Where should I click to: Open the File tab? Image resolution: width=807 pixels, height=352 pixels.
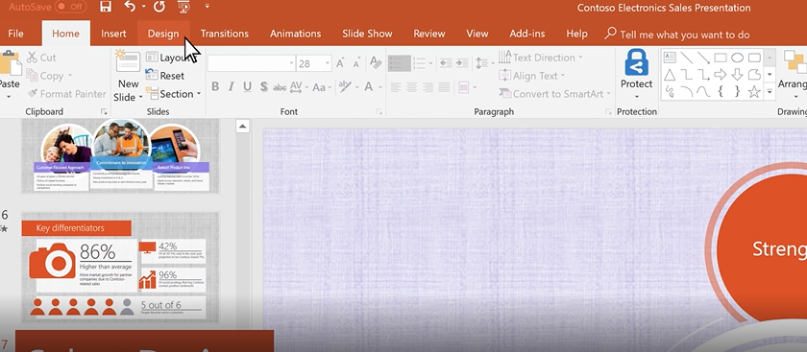click(16, 34)
